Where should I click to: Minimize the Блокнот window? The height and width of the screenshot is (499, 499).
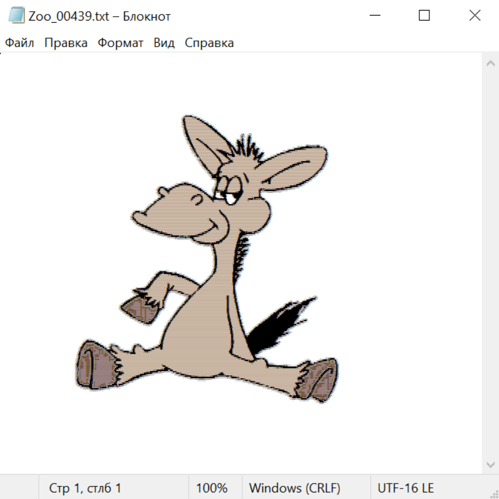coord(374,16)
